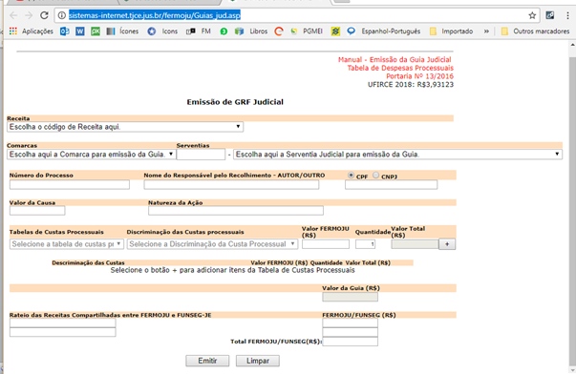Click the second Rateio das Receitas field
Image resolution: width=576 pixels, height=374 pixels.
tap(63, 332)
